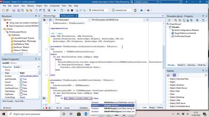Click the search icon in Object Inspector
Image resolution: width=209 pixels, height=117 pixels.
click(x=39, y=67)
